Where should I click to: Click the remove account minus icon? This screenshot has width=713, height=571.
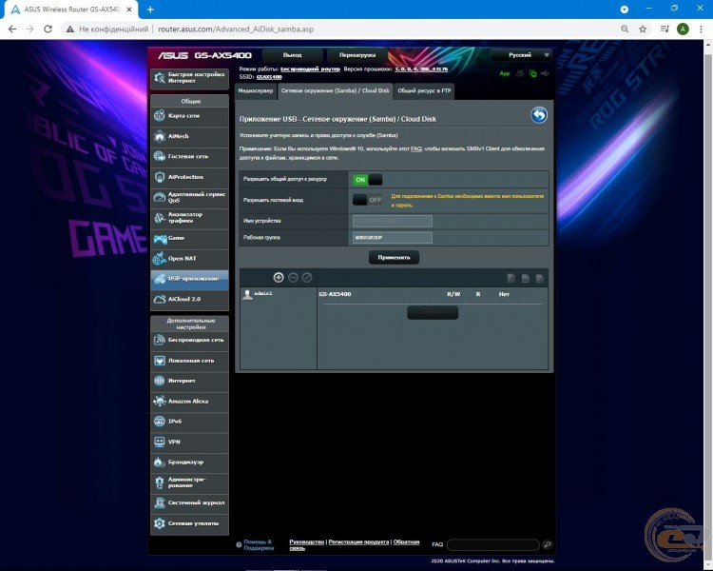point(293,277)
